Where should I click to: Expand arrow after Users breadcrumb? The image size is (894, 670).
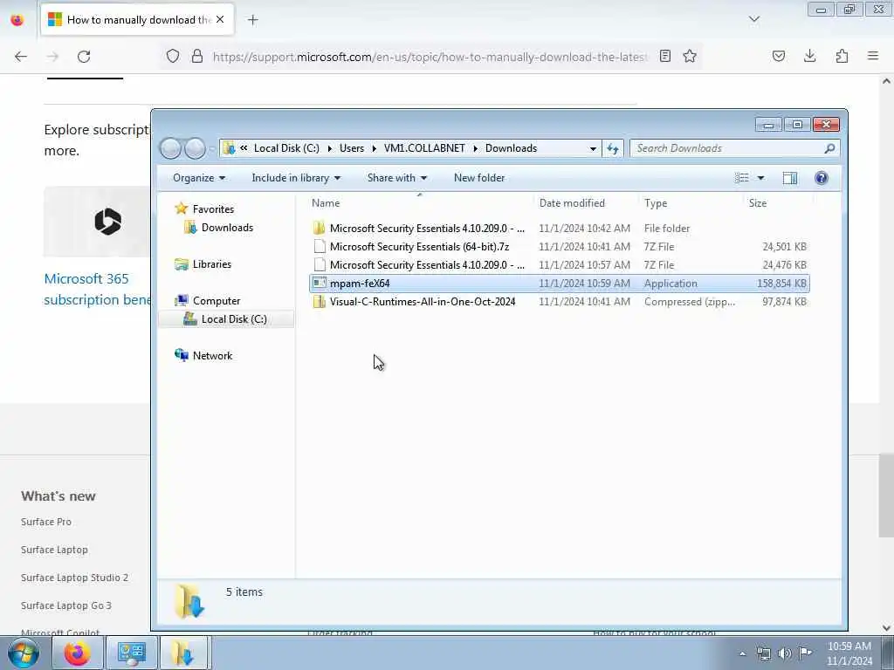click(x=375, y=148)
